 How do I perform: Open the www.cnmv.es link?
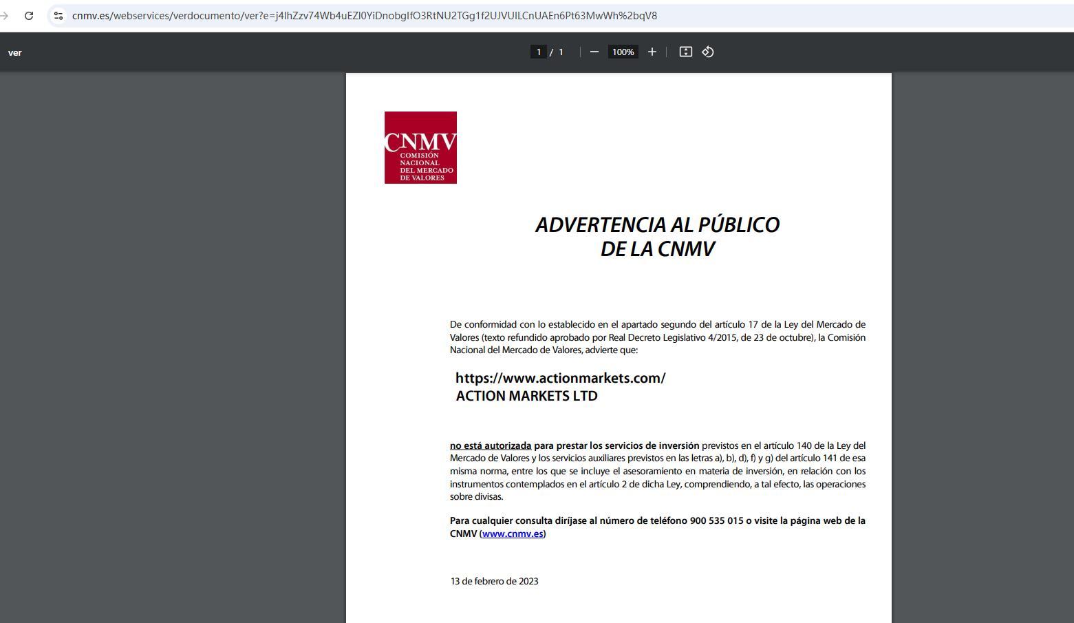[x=513, y=534]
